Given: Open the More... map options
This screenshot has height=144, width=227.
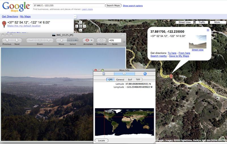Looking at the screenshot, I should point(218,22).
